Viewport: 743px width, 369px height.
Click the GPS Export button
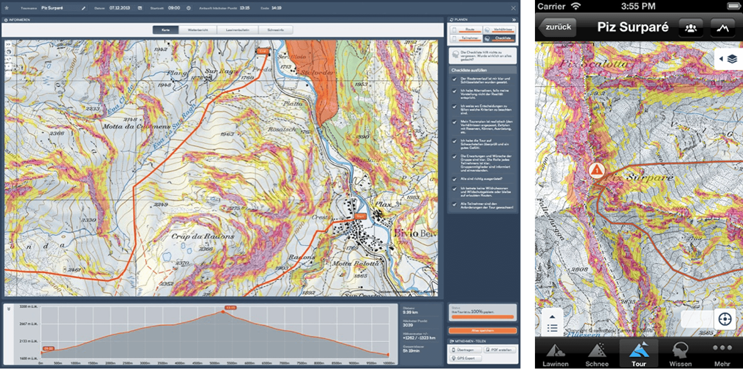[x=467, y=358]
